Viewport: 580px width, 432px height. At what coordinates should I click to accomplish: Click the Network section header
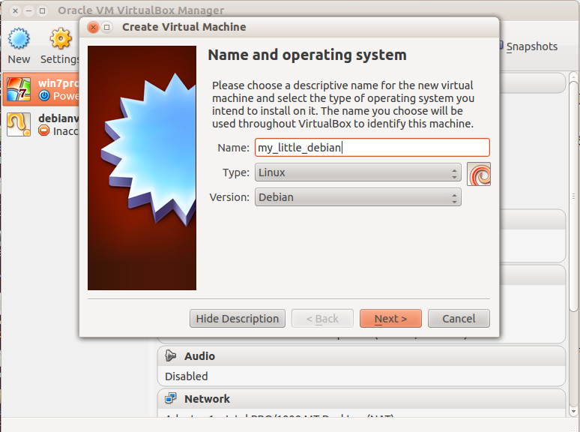361,399
